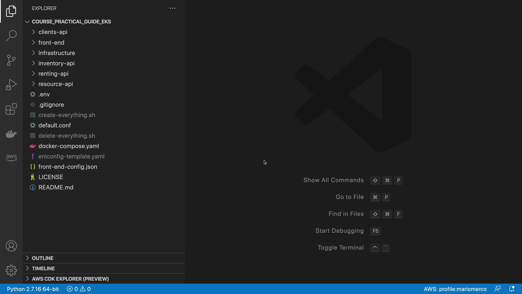The image size is (522, 294).
Task: Open the docker-compose.yaml file
Action: [x=69, y=146]
